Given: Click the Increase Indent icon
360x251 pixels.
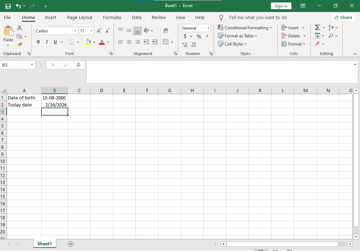Looking at the screenshot, I should (155, 42).
